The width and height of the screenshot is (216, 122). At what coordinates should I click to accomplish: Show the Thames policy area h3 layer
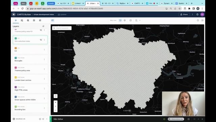[x=41, y=30]
